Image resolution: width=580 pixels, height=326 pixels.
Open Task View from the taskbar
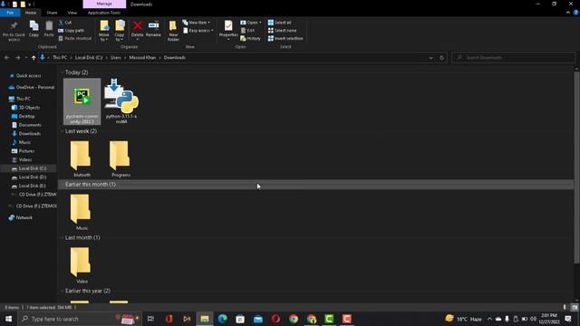point(150,319)
